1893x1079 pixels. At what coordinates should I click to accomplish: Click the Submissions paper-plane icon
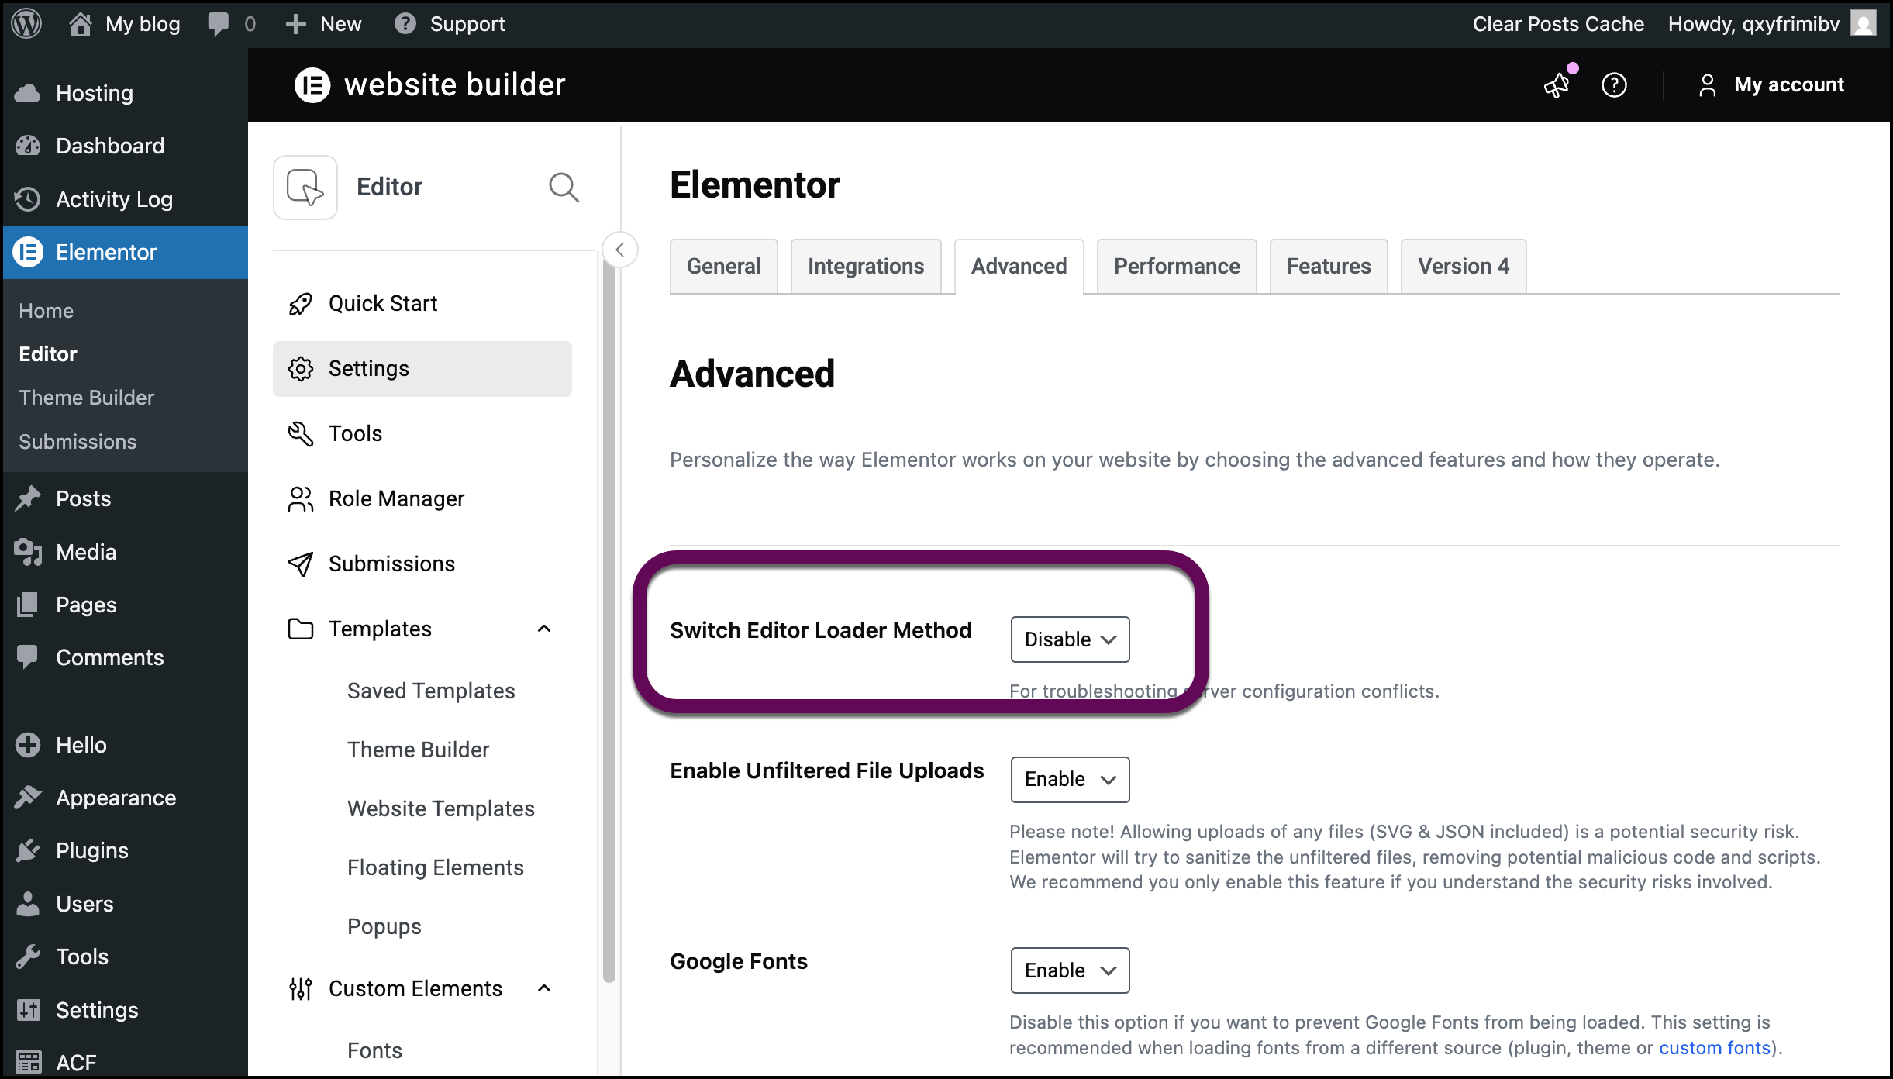(300, 564)
